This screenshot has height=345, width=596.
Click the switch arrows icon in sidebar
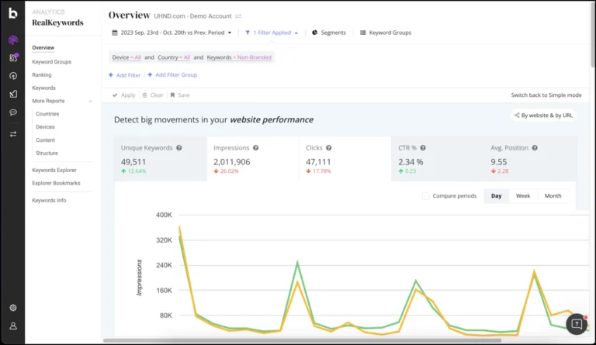tap(13, 134)
